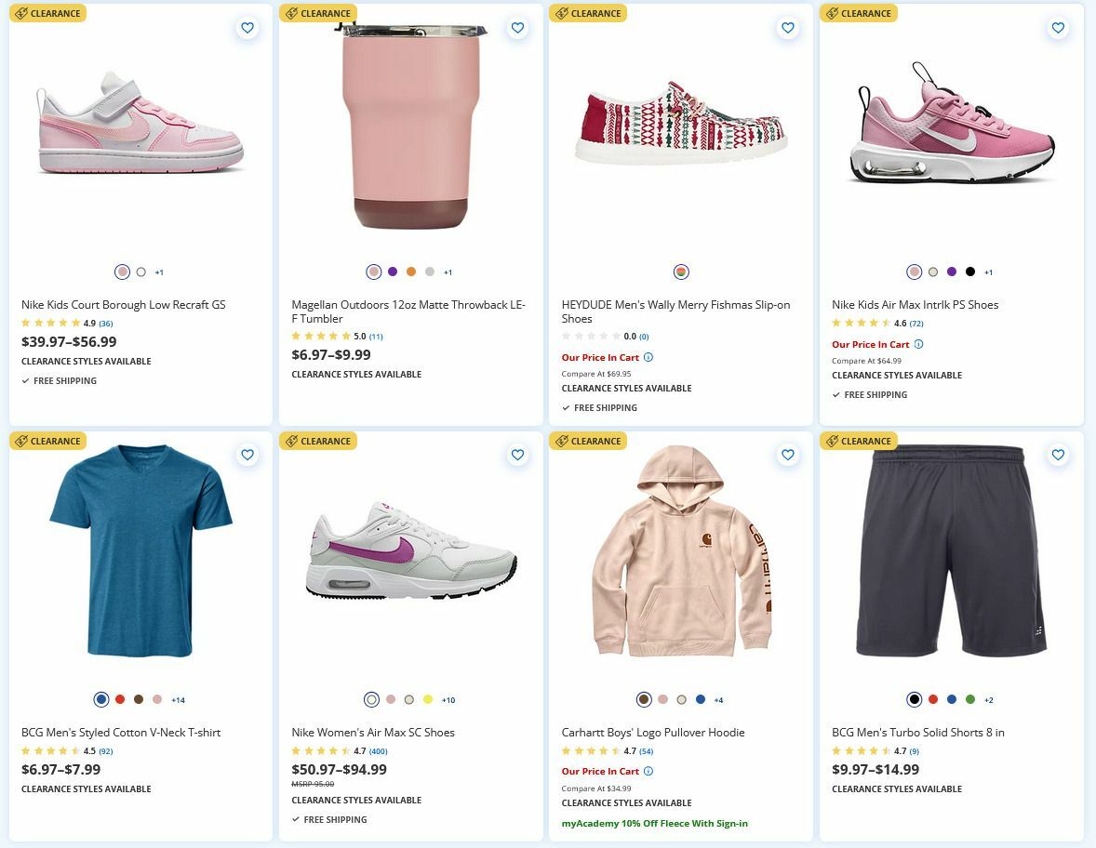Image resolution: width=1096 pixels, height=848 pixels.
Task: Click the CLEARANCE badge above BCG Turbo Shorts
Action: click(x=859, y=441)
